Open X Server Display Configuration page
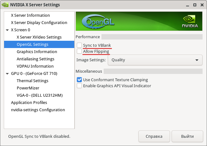 (39, 22)
